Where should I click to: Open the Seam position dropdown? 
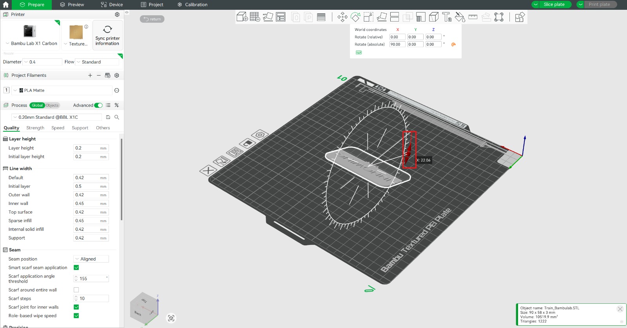point(91,259)
